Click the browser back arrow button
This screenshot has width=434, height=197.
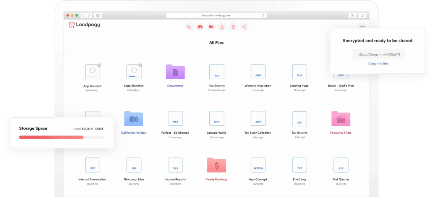pyautogui.click(x=83, y=15)
